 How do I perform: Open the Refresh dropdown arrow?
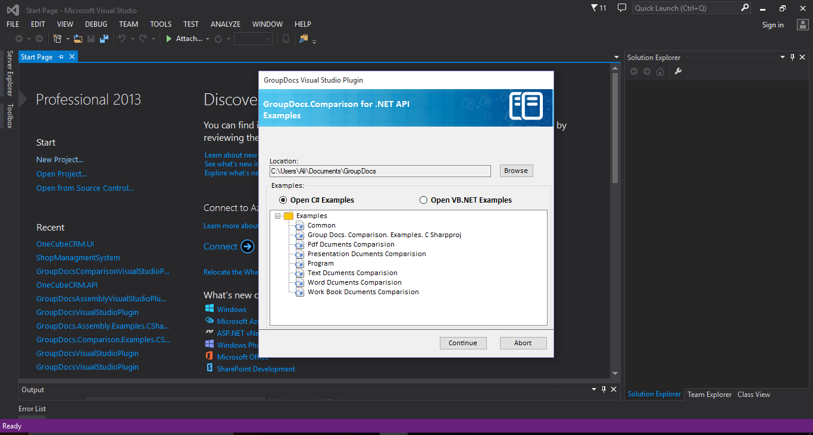(229, 39)
